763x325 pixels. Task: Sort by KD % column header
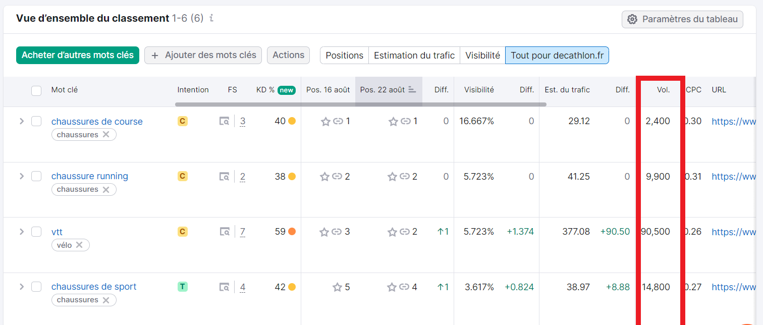point(265,90)
